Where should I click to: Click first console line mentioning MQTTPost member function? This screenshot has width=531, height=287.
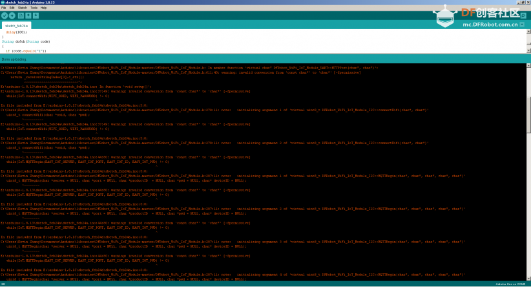(x=189, y=68)
